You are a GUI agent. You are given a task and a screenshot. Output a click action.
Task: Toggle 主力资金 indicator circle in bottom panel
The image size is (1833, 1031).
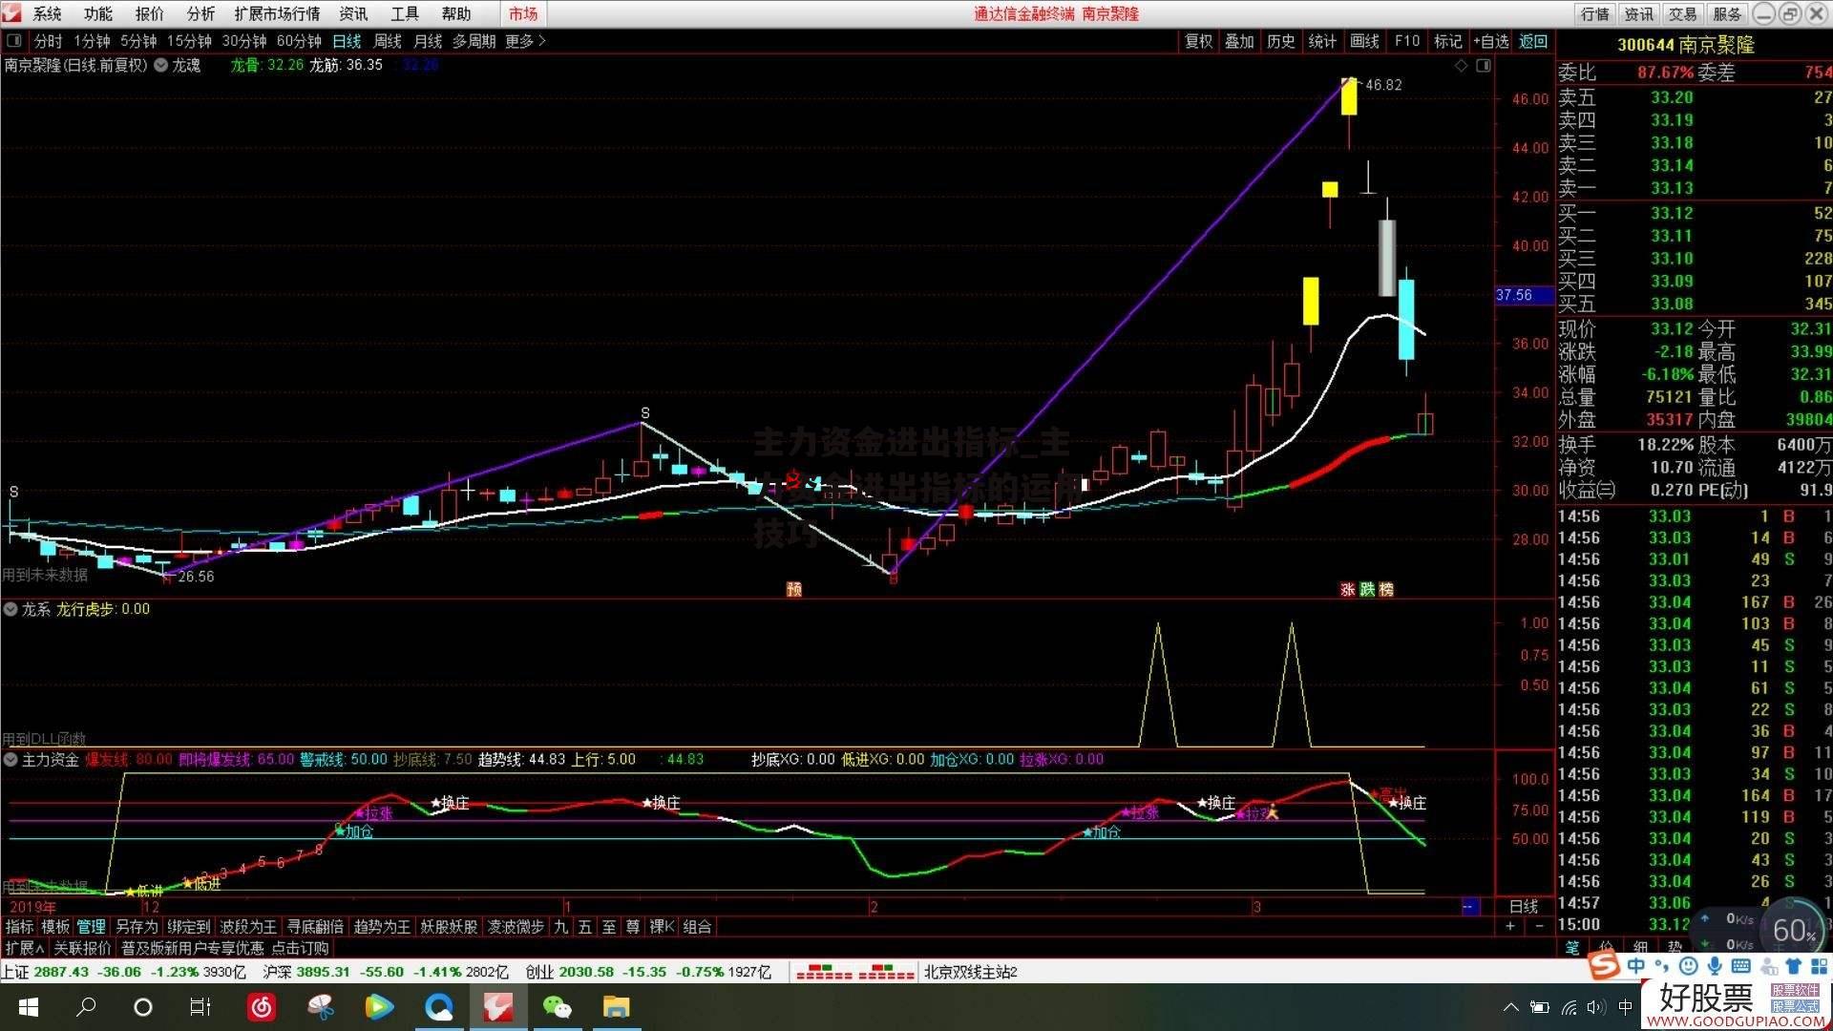pos(11,760)
